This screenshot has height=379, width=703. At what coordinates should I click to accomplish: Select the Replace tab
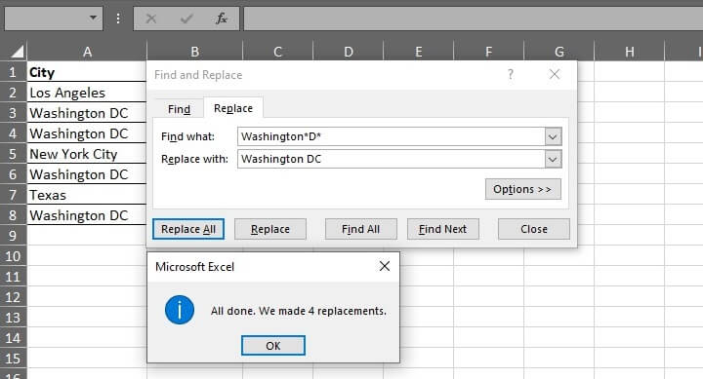coord(233,108)
